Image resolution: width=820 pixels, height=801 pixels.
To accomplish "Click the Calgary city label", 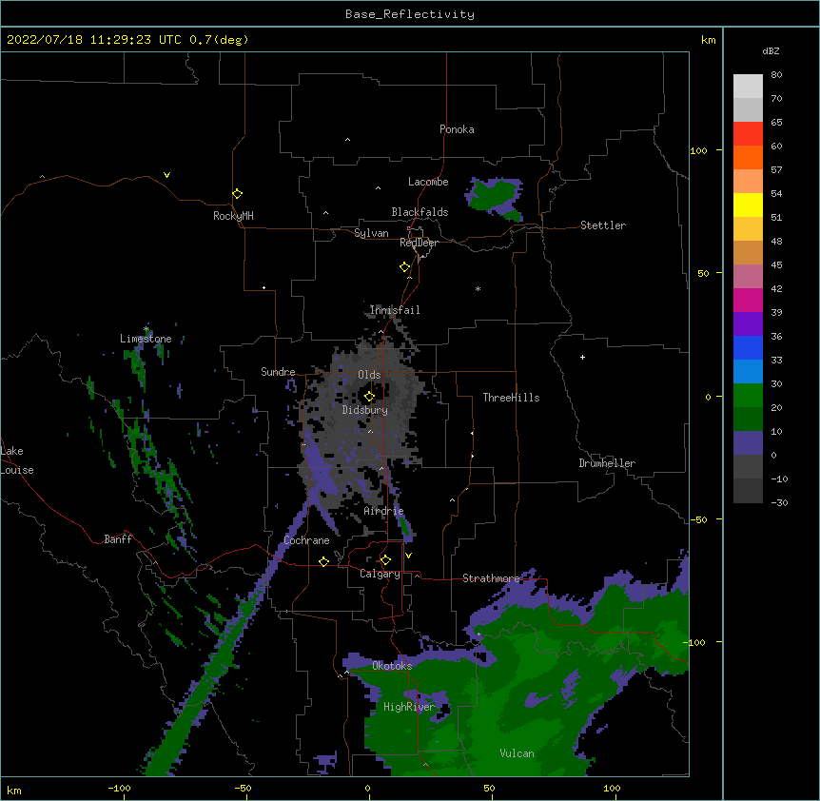I will click(x=380, y=574).
